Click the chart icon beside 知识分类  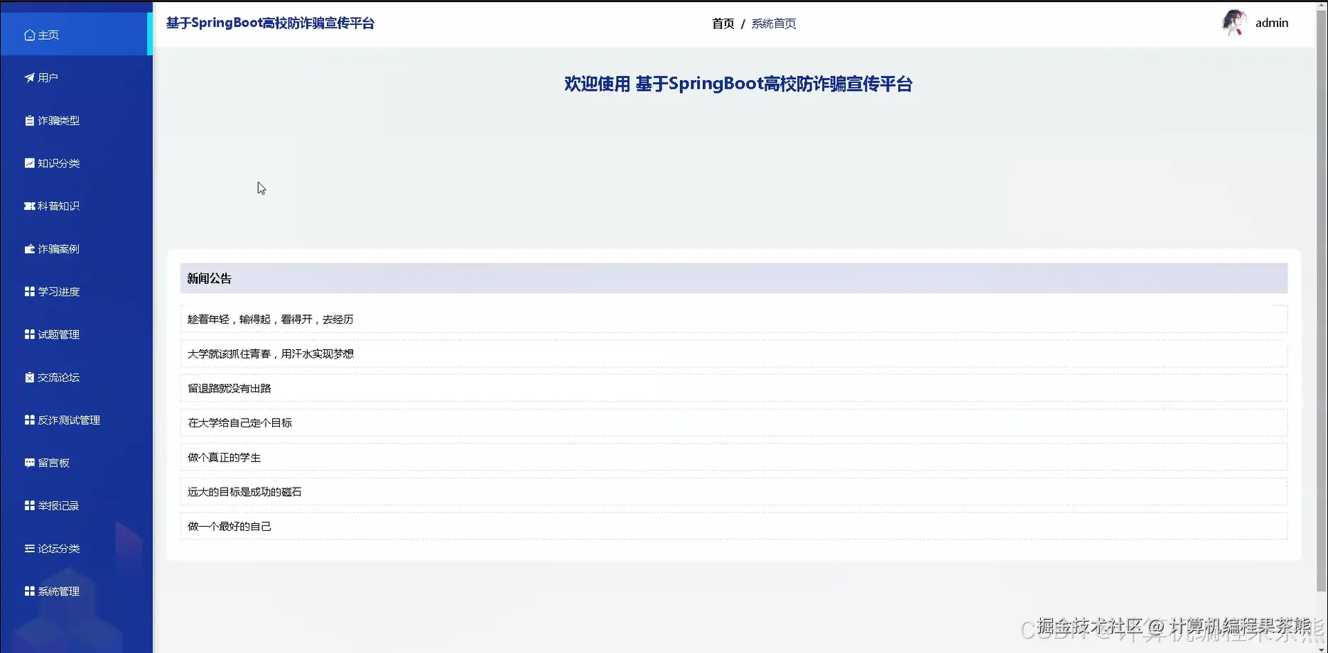click(29, 163)
